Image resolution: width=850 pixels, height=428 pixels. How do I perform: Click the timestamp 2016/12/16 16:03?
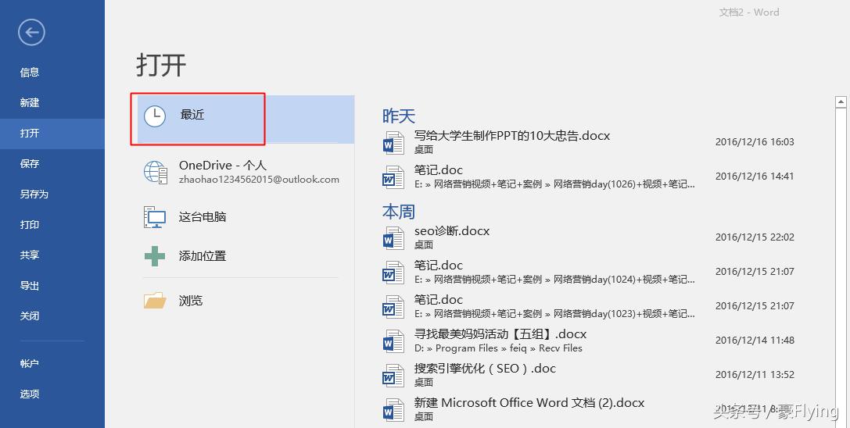click(x=755, y=142)
